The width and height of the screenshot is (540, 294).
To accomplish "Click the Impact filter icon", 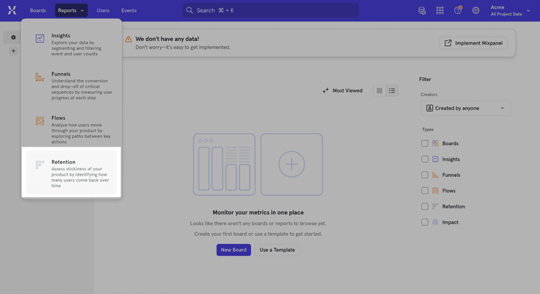I will pyautogui.click(x=435, y=222).
